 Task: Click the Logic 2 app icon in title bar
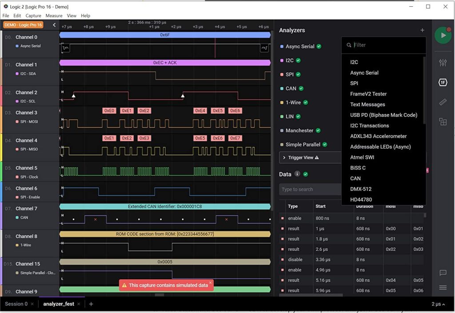[5, 6]
